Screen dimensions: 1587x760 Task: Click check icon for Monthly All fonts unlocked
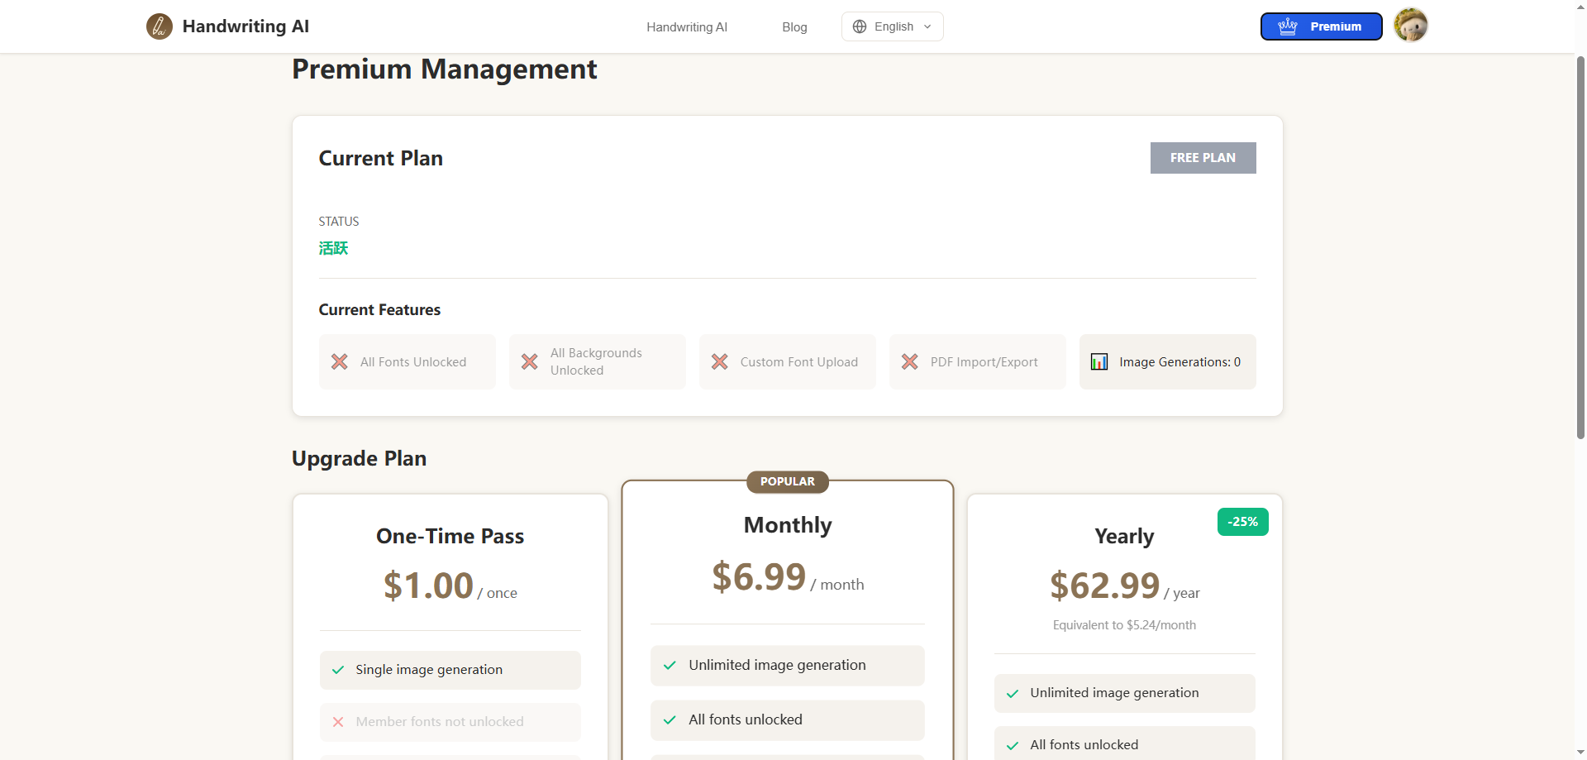(x=670, y=719)
